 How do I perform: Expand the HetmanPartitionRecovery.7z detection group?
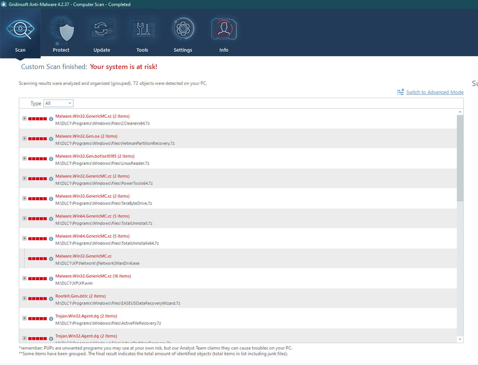click(24, 138)
